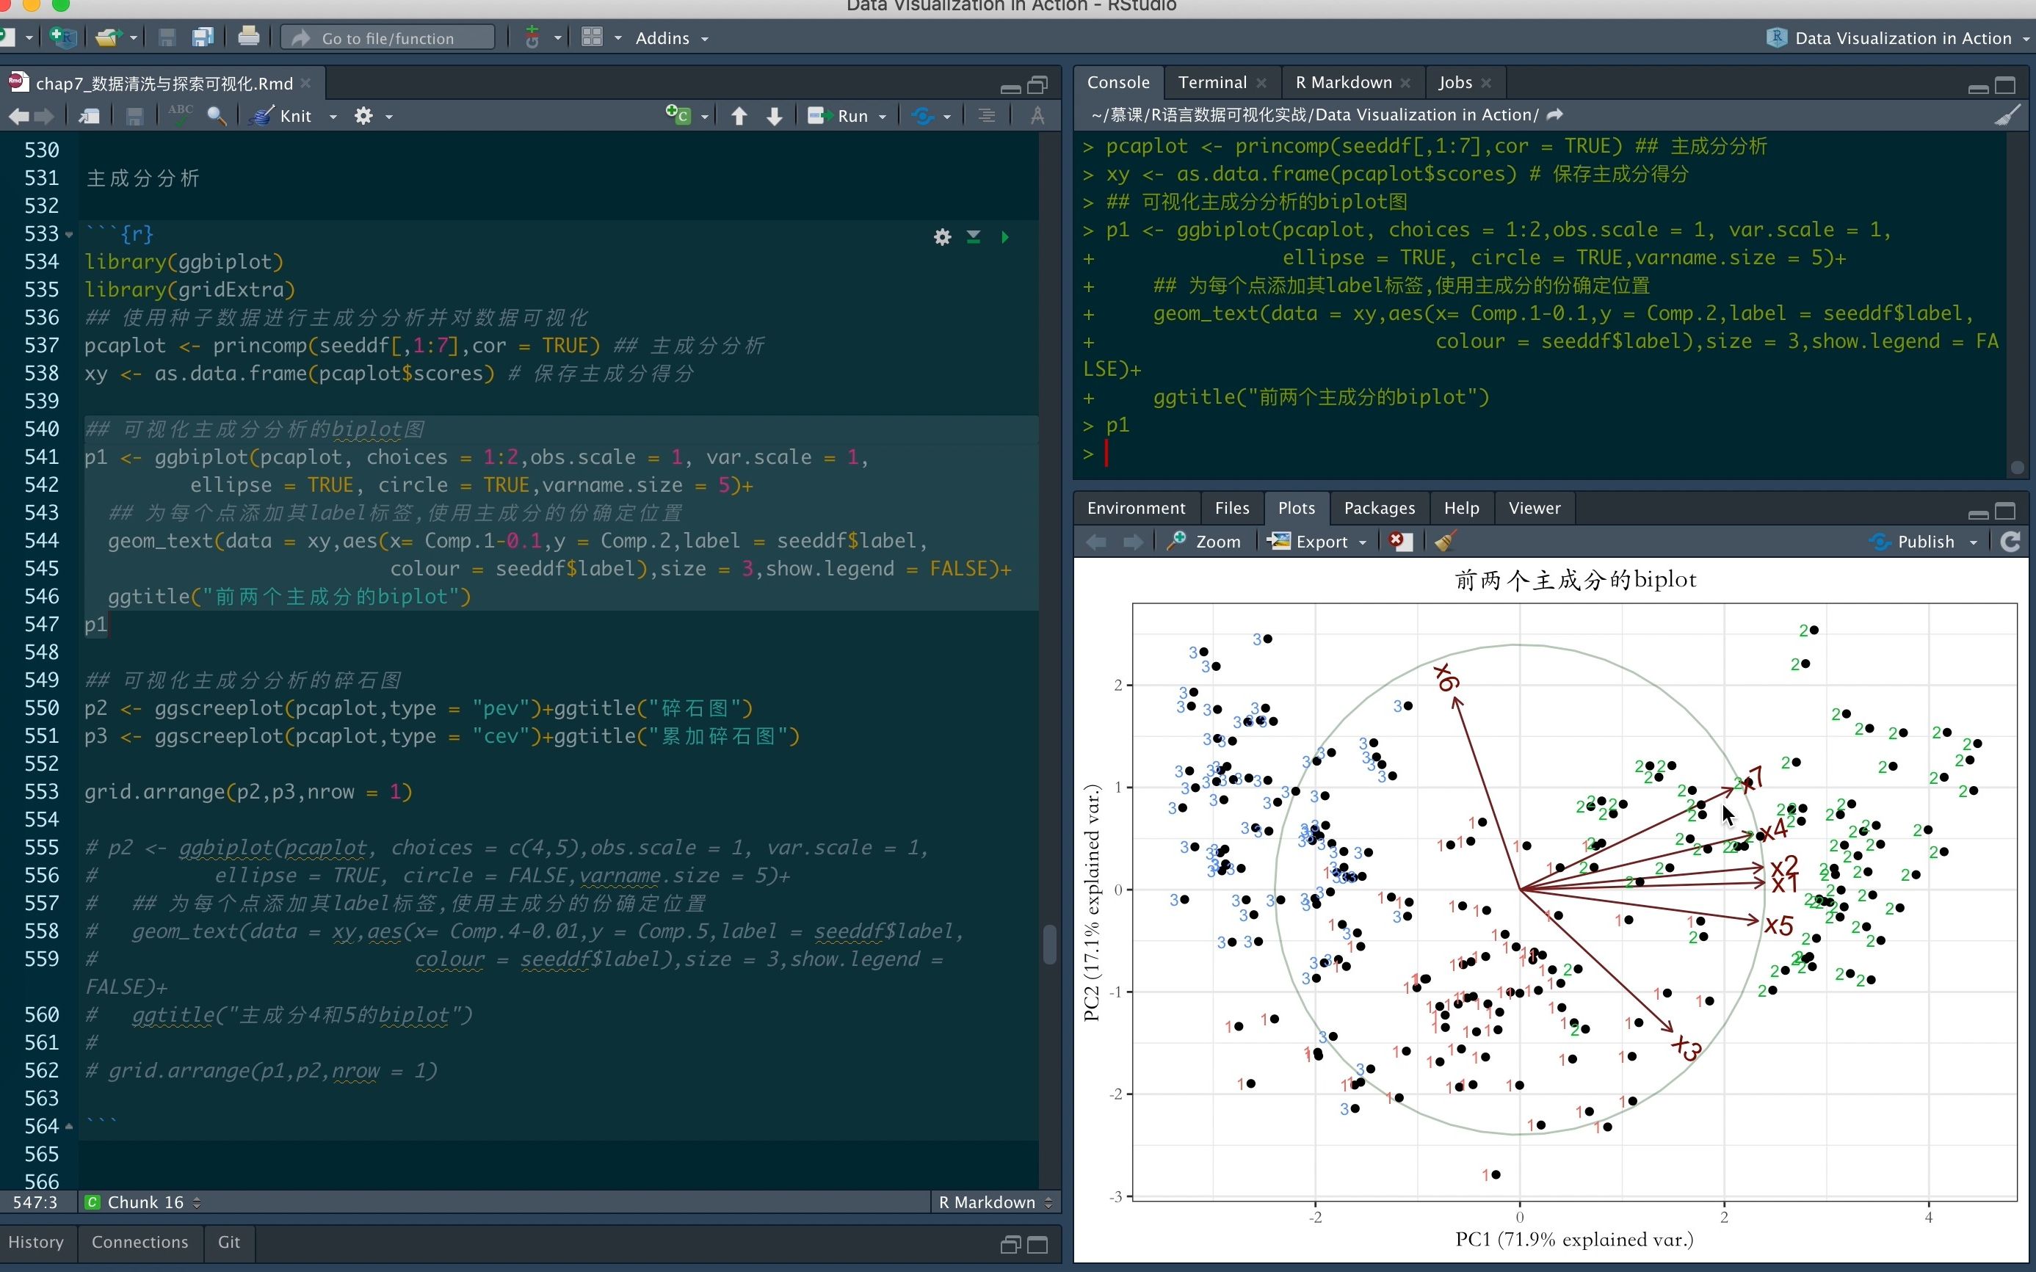Switch to the Terminal tab
Image resolution: width=2036 pixels, height=1272 pixels.
pyautogui.click(x=1211, y=82)
